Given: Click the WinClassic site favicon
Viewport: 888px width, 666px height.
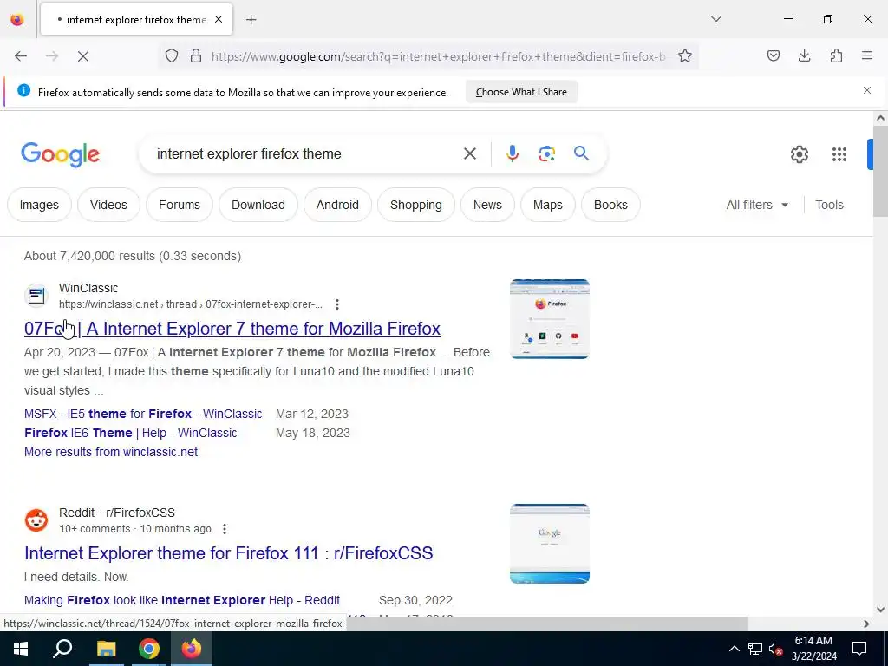Looking at the screenshot, I should 36,296.
